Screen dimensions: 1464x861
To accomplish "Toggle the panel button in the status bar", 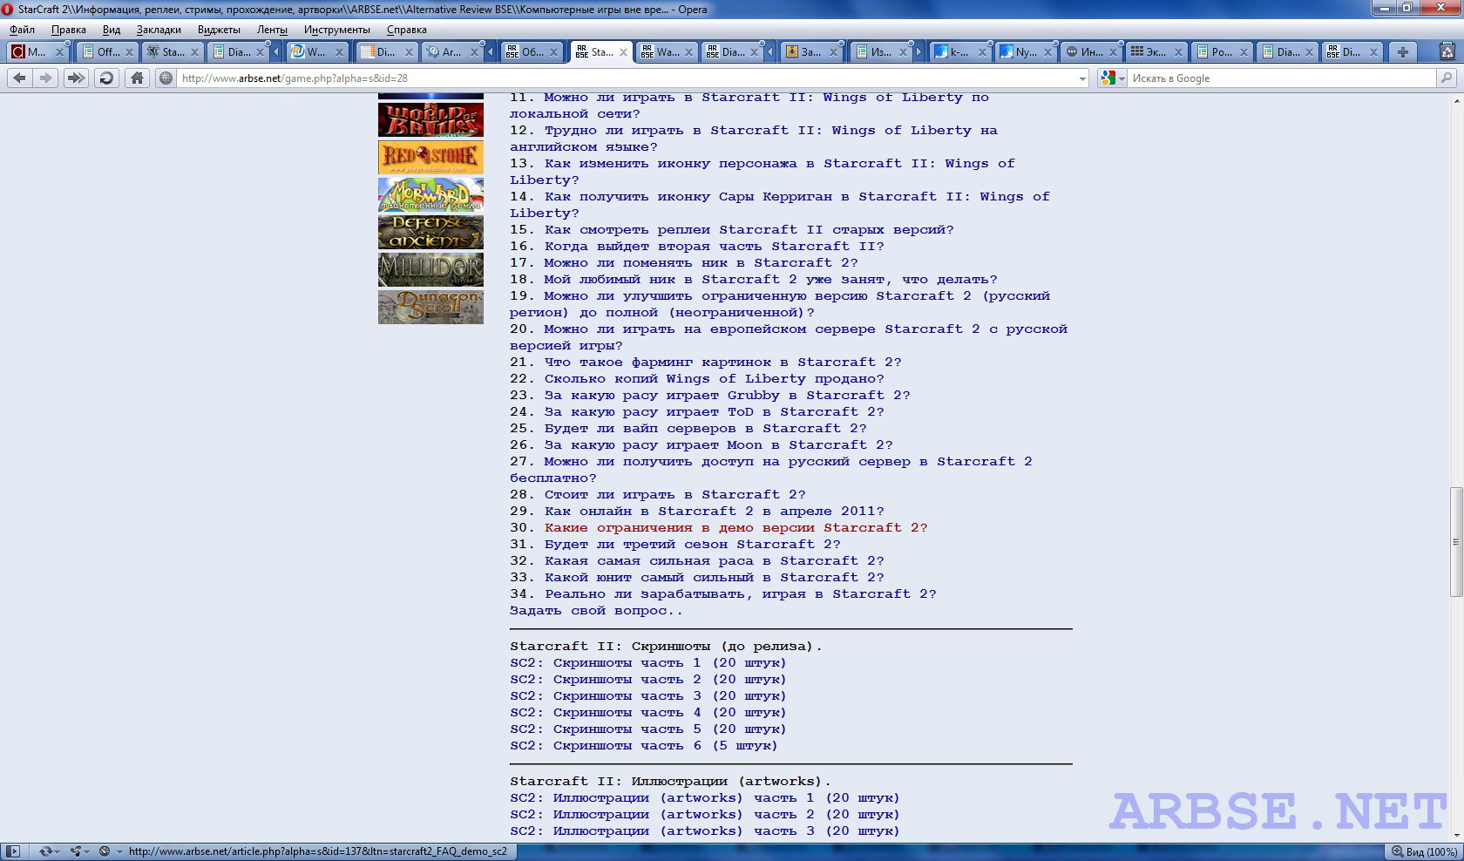I will point(13,851).
